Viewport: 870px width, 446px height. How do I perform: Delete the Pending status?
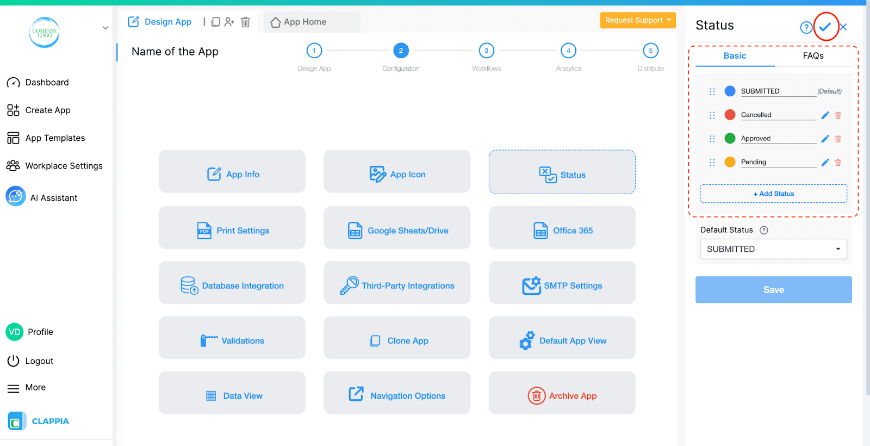(x=838, y=162)
